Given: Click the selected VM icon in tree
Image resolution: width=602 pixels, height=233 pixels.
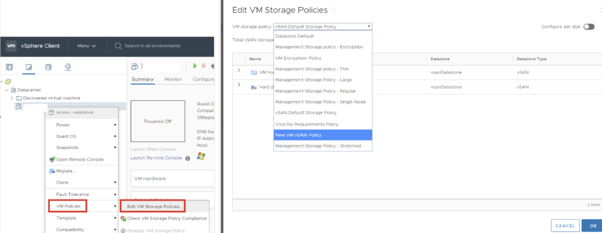Looking at the screenshot, I should pyautogui.click(x=19, y=106).
